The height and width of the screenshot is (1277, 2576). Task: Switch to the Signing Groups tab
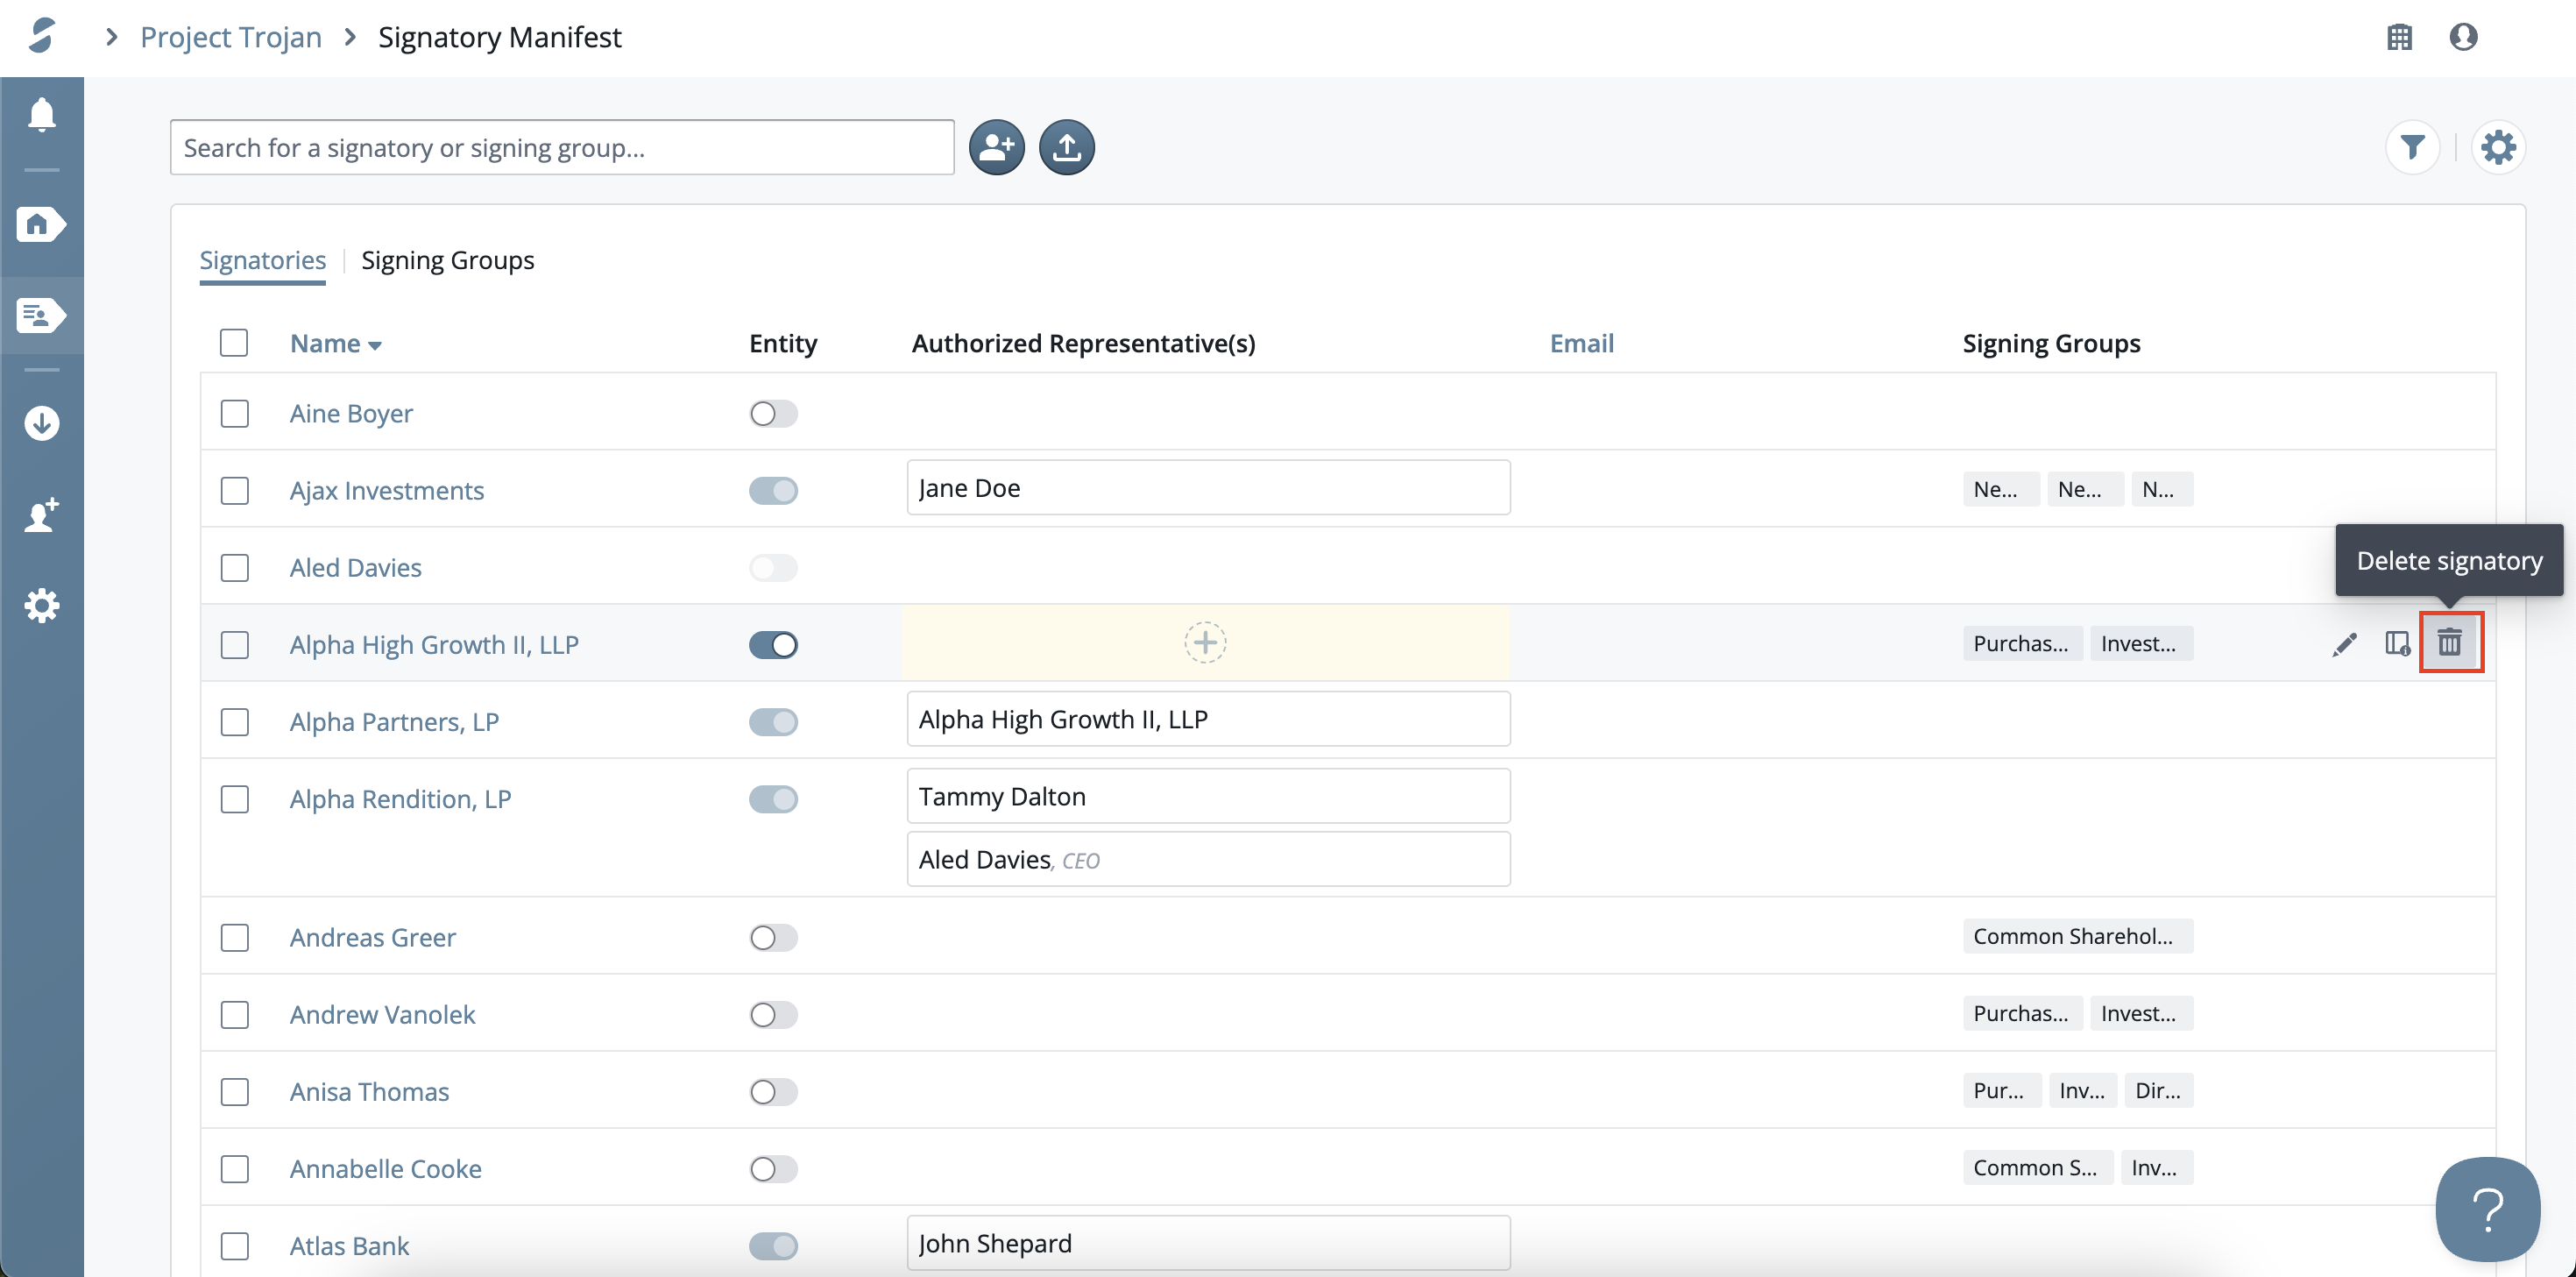[447, 260]
